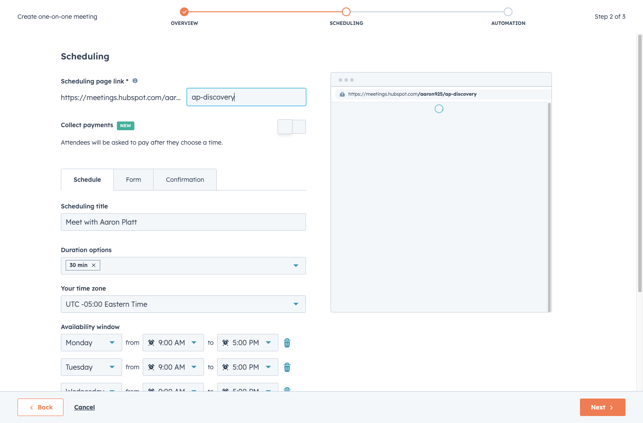Click the page vertical scrollbar
This screenshot has width=643, height=423.
[x=640, y=164]
